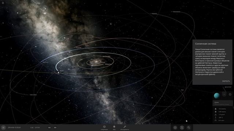The image size is (234, 131).
Task: Click the Add object plus icon
Action: point(175,128)
